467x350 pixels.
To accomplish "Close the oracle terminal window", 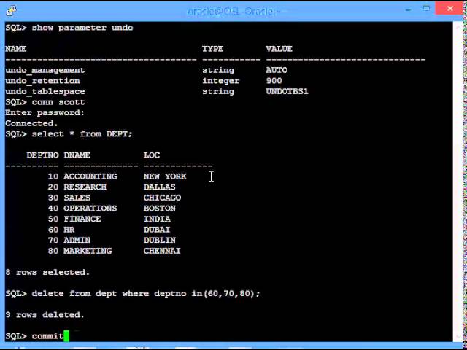I will (x=449, y=8).
